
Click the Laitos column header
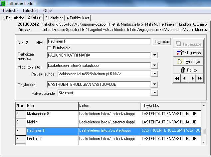[x=109, y=106]
